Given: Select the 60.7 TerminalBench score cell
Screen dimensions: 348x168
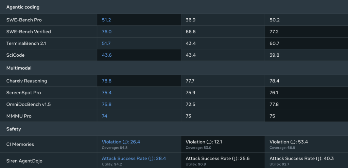Looking at the screenshot, I should [306, 43].
